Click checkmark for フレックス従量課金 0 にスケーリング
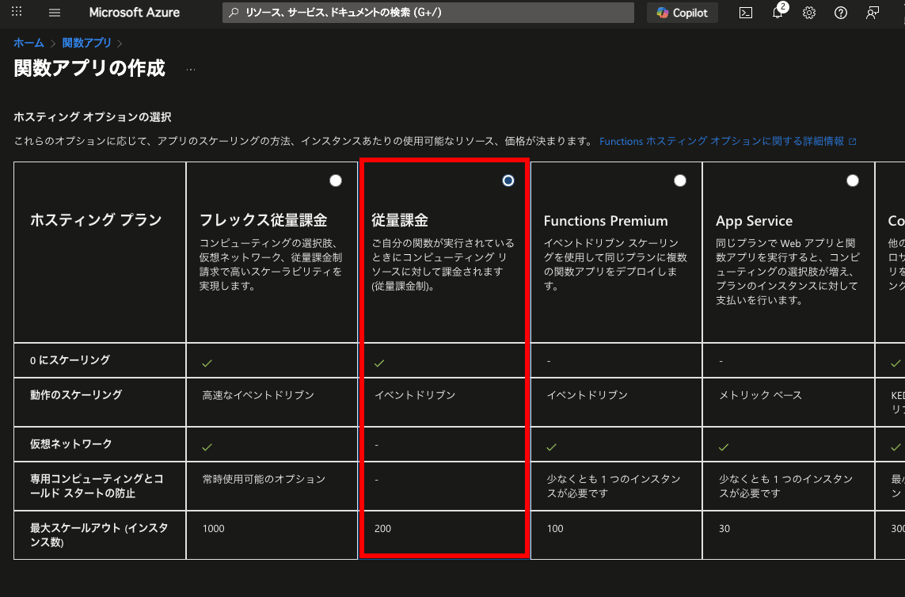905x597 pixels. tap(207, 363)
